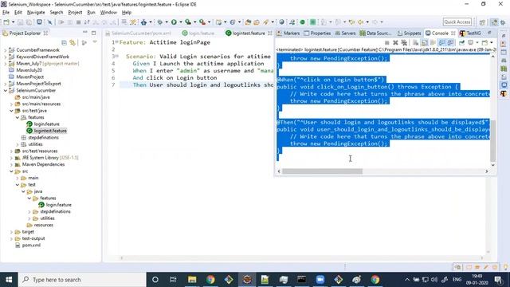This screenshot has width=510, height=287.
Task: Click the Back navigation arrow in toolbar
Action: coord(361,22)
